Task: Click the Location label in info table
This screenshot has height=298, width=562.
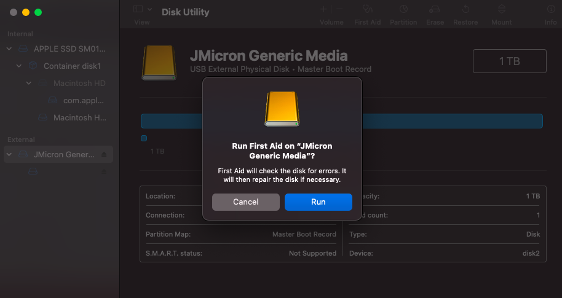Action: coord(160,196)
